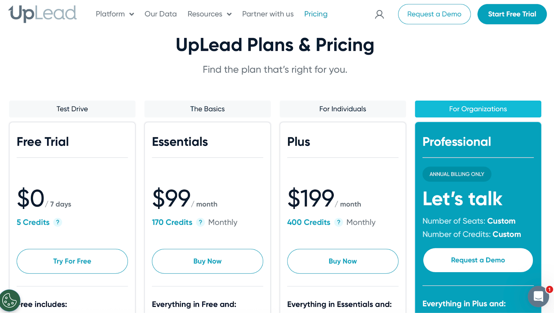Open the chat widget in the corner
Viewport: 554px width, 313px height.
[538, 297]
